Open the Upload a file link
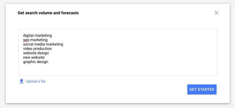The image size is (235, 108). pos(36,81)
